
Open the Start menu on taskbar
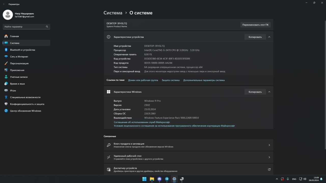pos(144,179)
